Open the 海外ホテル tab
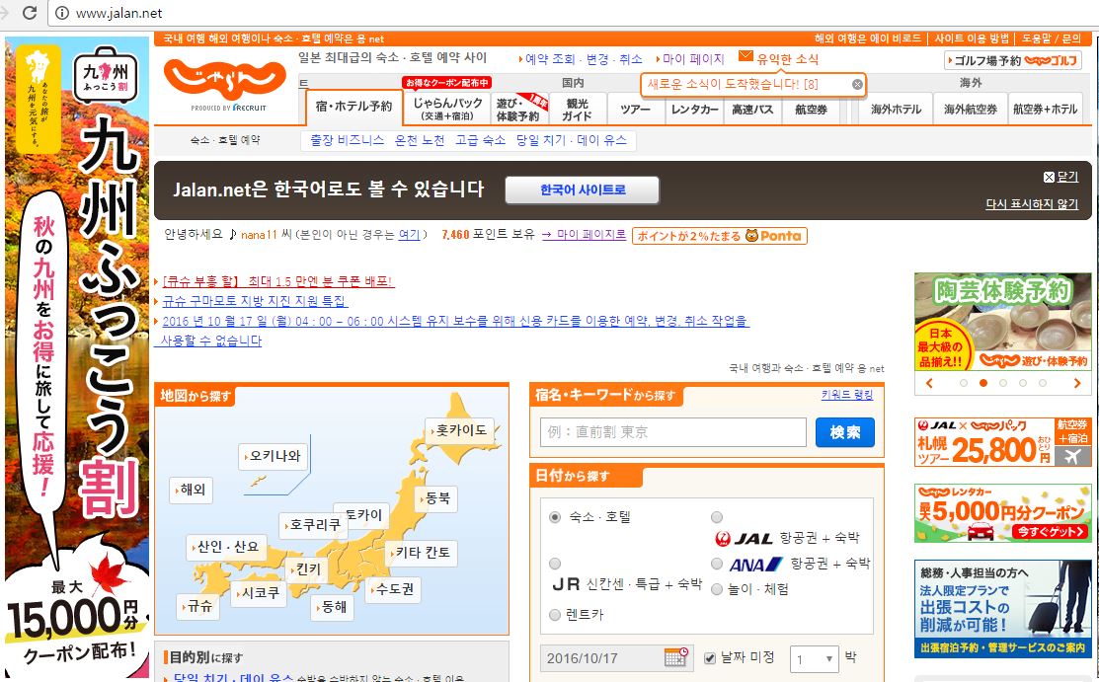 point(896,109)
